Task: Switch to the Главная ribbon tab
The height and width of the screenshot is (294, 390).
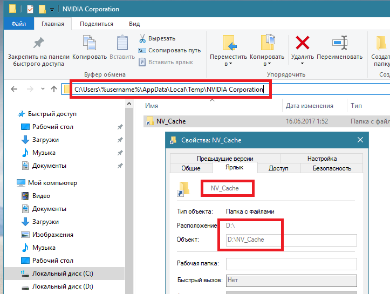Action: (53, 24)
